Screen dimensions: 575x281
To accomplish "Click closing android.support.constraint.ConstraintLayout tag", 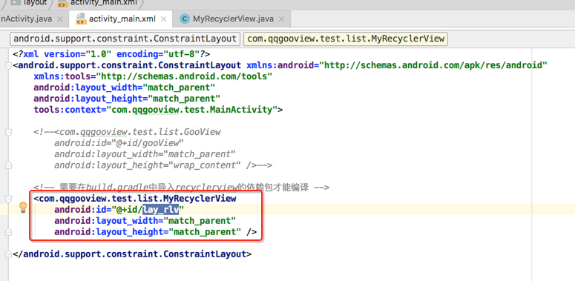I will pyautogui.click(x=132, y=254).
